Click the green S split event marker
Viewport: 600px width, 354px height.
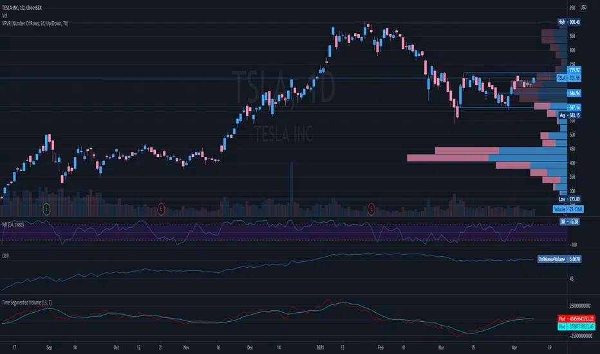click(46, 209)
